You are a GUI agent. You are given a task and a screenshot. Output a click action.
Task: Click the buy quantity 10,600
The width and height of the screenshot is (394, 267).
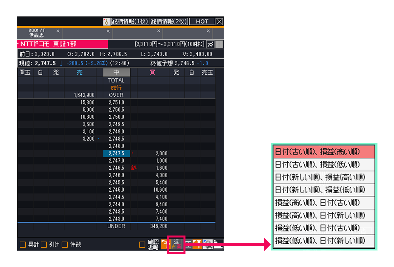pyautogui.click(x=160, y=190)
